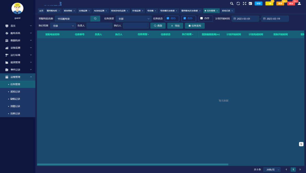
Task: Click the 负责人 input field
Action: click(99, 26)
